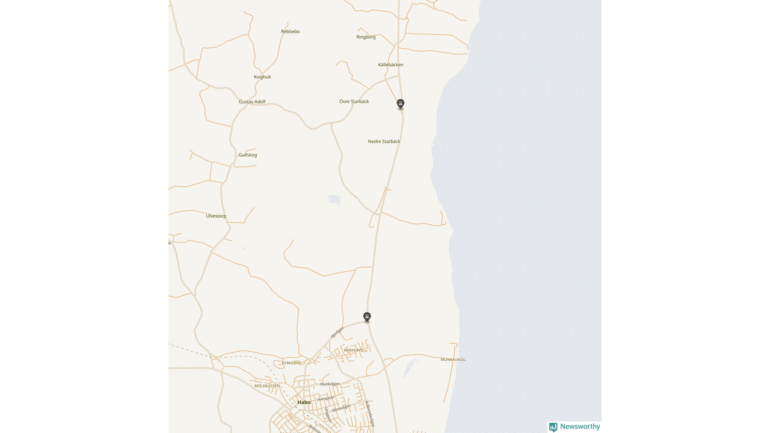Click the car marker north of Kråkeryd

point(367,317)
